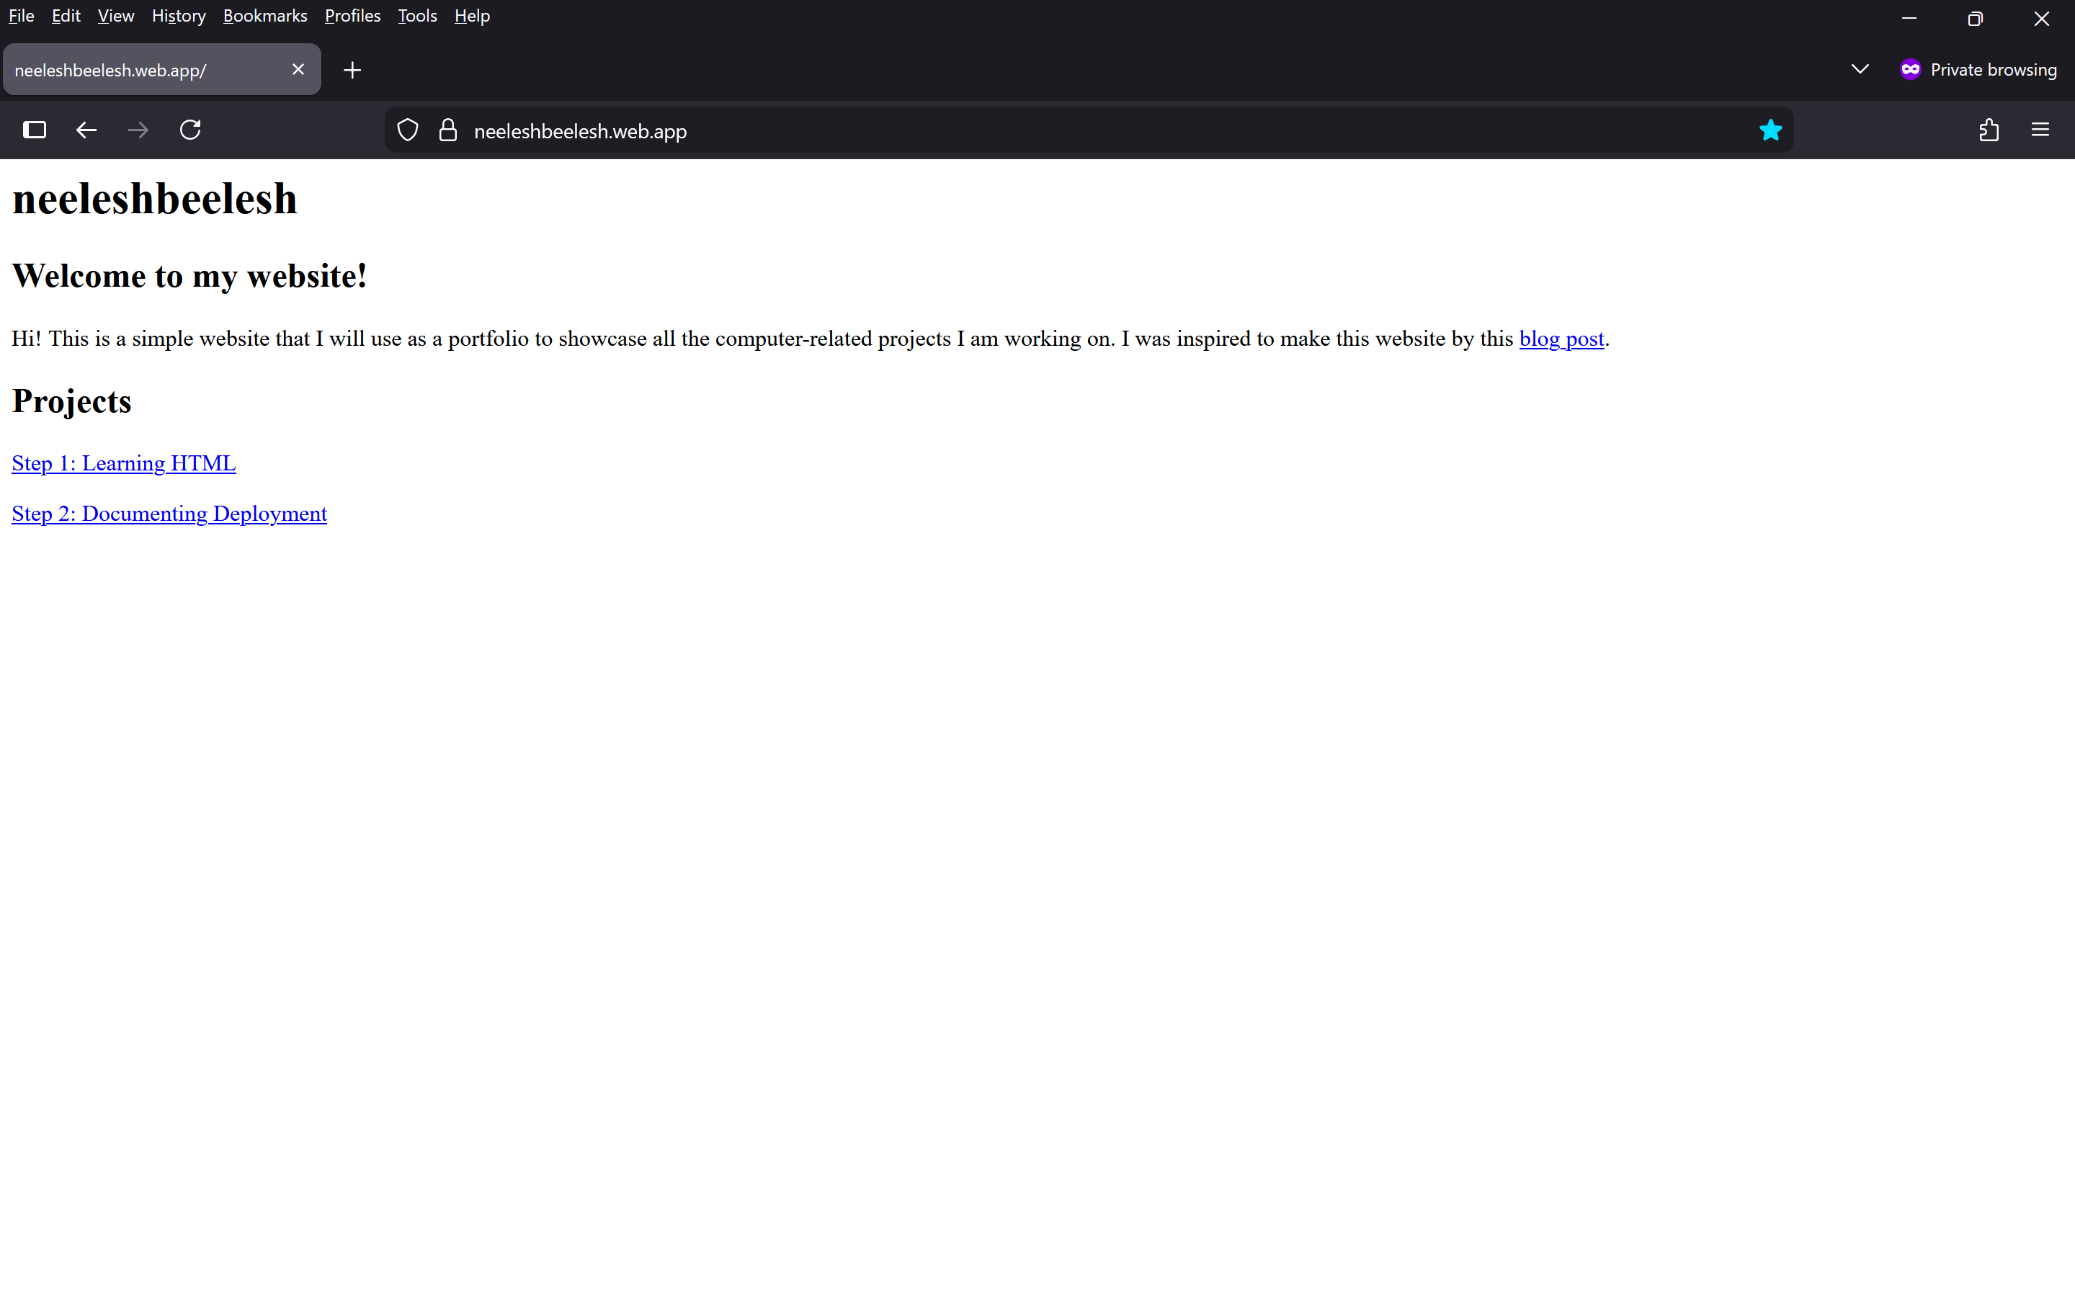Open the History menu
This screenshot has width=2075, height=1314.
point(177,16)
